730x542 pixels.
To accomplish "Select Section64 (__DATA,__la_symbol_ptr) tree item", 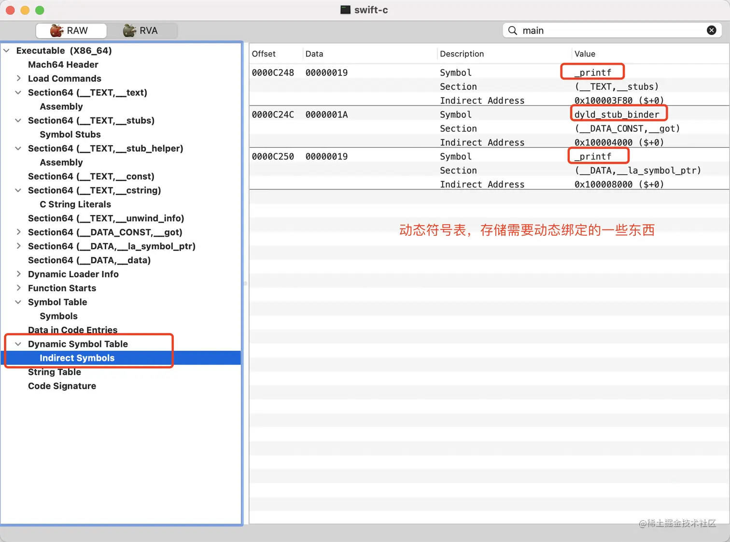I will click(x=112, y=247).
